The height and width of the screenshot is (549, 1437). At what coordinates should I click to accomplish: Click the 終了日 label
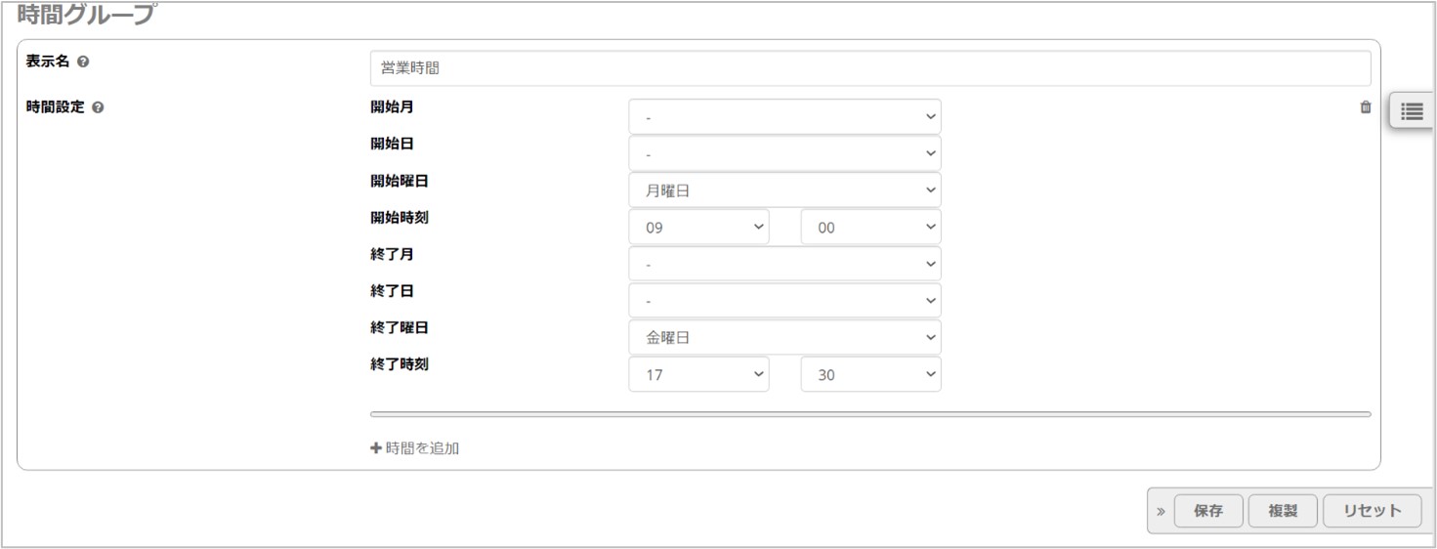(392, 291)
